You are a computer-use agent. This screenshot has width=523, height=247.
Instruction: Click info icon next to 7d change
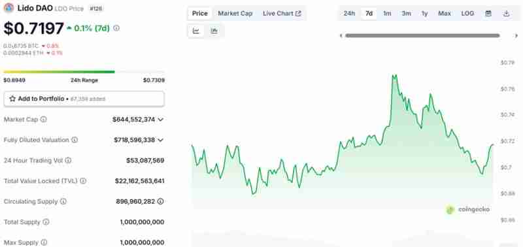tap(116, 28)
